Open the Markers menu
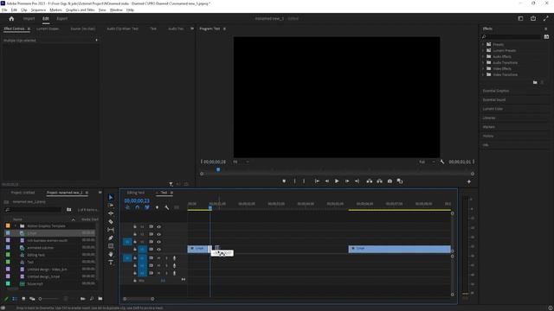Viewport: 554px width, 311px height. tap(55, 10)
